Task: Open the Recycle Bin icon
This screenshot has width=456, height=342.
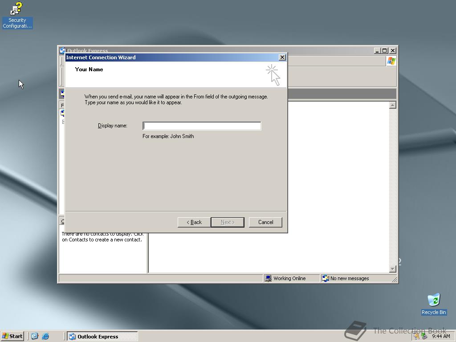Action: coord(434,304)
